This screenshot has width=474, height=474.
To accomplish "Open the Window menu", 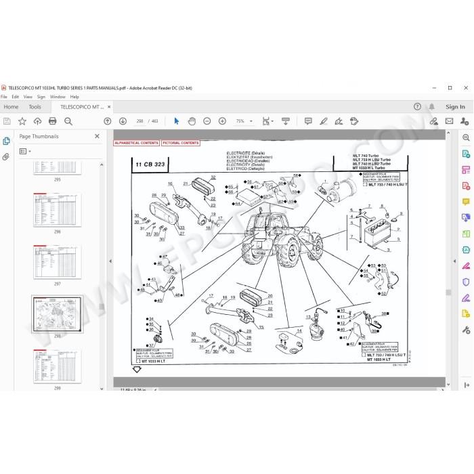I will tap(58, 97).
